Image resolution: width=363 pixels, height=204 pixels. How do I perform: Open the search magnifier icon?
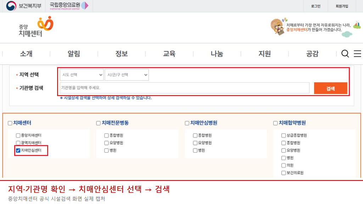click(x=345, y=53)
